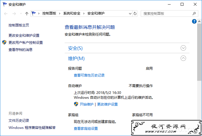202x136 pixels.
Task: Click the vertical scrollbar thumb
Action: (x=199, y=52)
